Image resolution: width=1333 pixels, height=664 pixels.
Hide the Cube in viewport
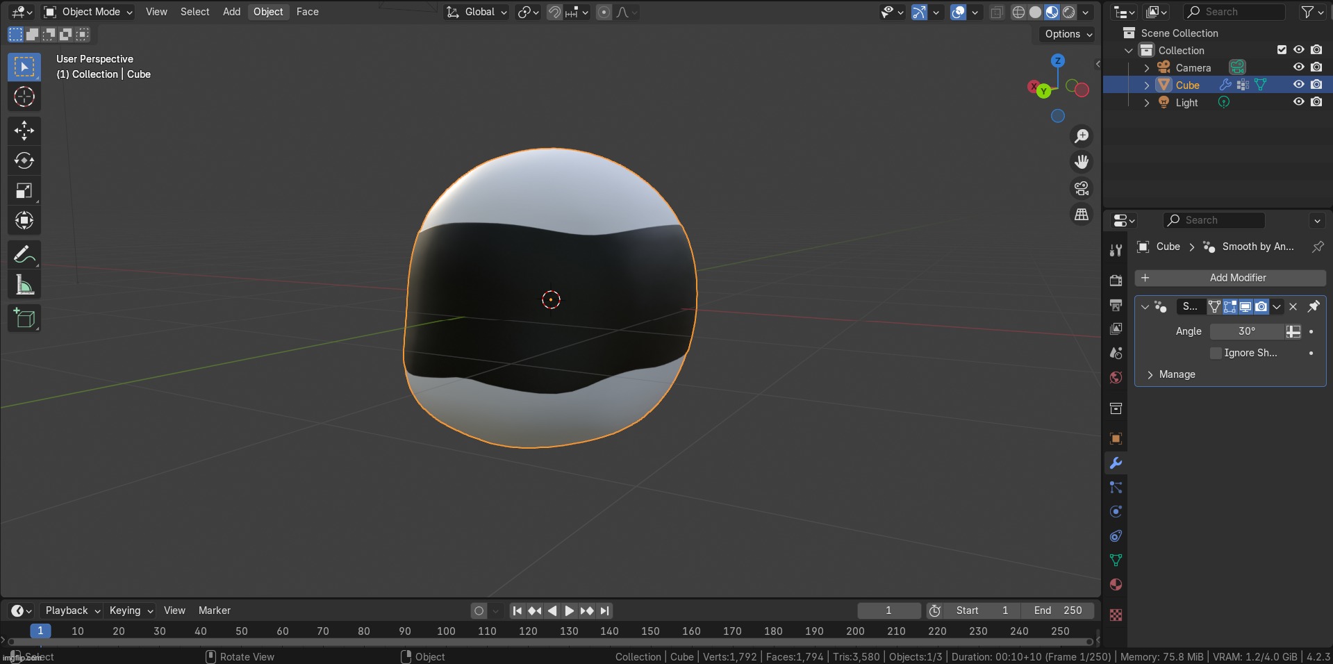point(1298,85)
